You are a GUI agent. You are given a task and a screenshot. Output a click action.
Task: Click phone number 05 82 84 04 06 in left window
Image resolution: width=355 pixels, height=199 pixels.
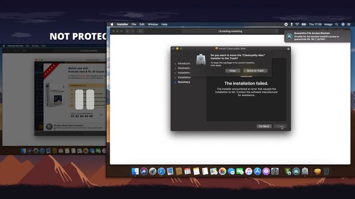pos(82,116)
